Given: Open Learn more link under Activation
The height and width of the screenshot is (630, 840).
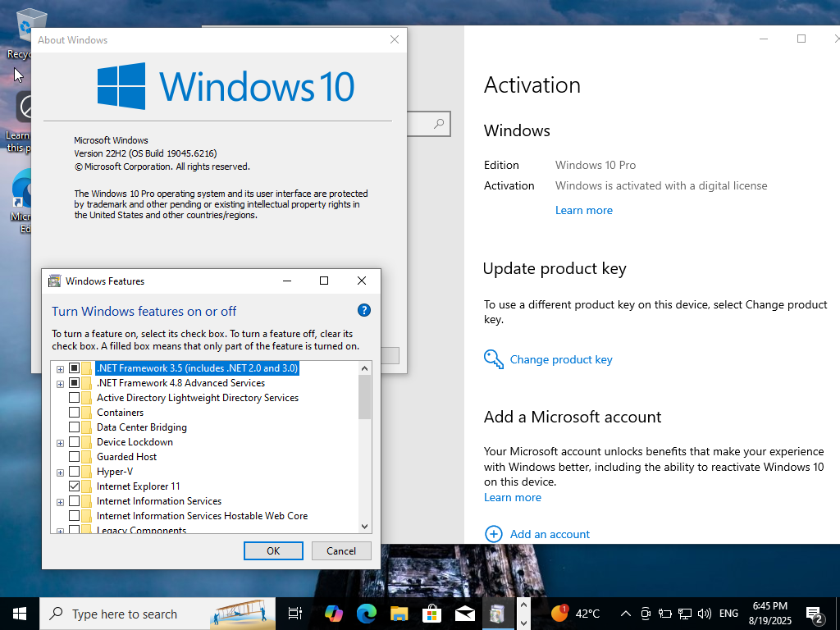Looking at the screenshot, I should pos(583,210).
